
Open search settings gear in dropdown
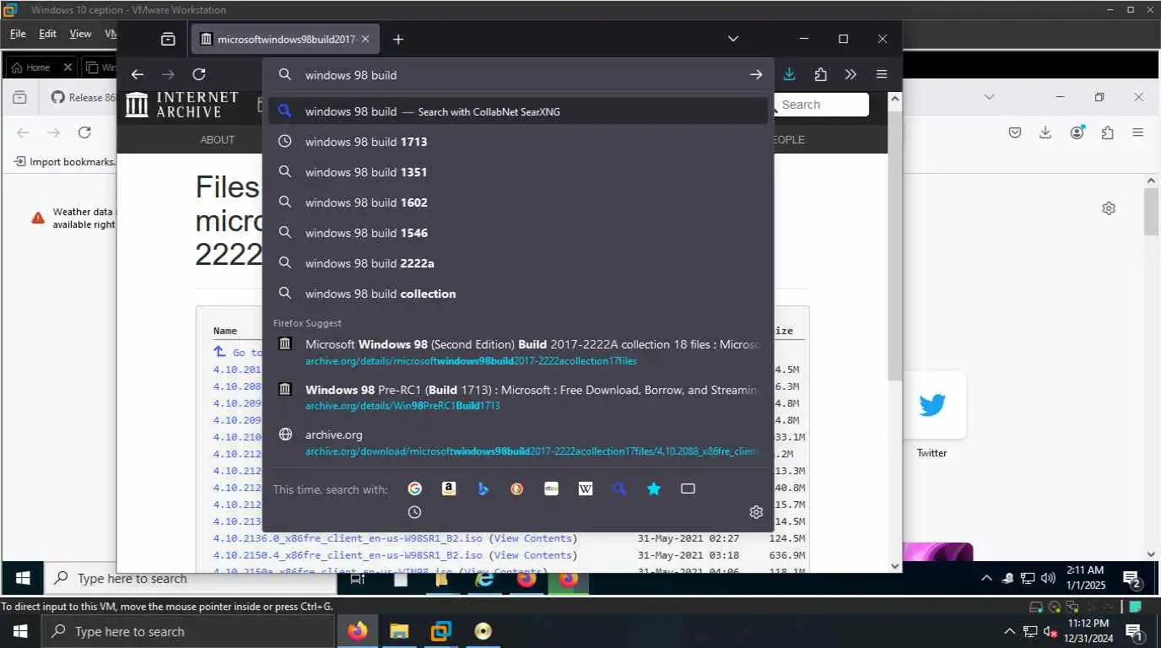756,512
